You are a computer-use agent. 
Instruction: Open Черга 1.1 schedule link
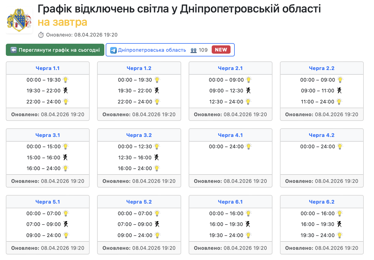tap(47, 68)
